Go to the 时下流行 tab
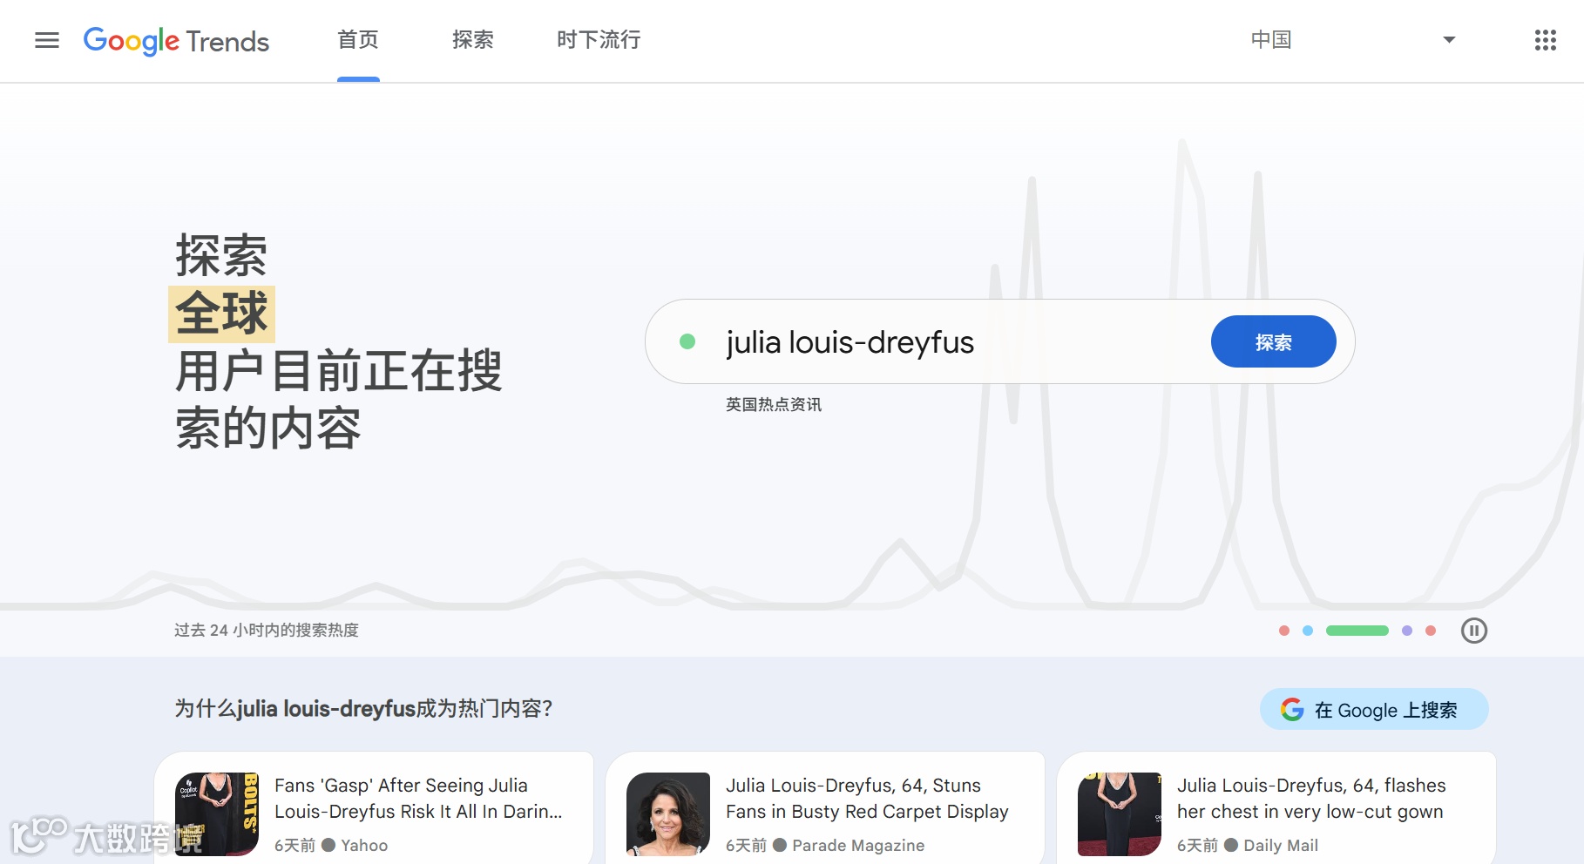The height and width of the screenshot is (864, 1584). tap(599, 40)
